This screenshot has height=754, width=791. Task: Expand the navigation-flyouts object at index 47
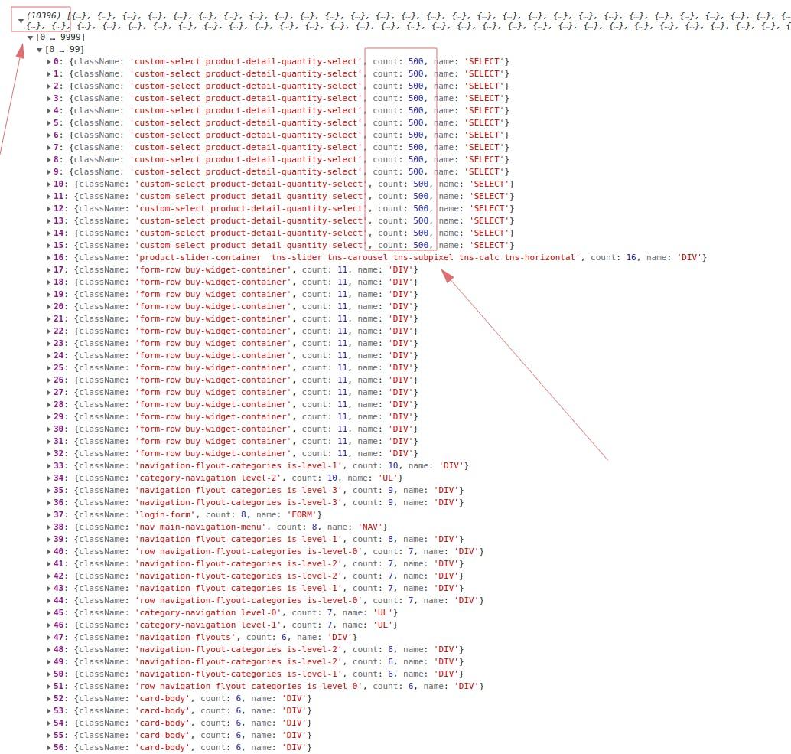[48, 637]
